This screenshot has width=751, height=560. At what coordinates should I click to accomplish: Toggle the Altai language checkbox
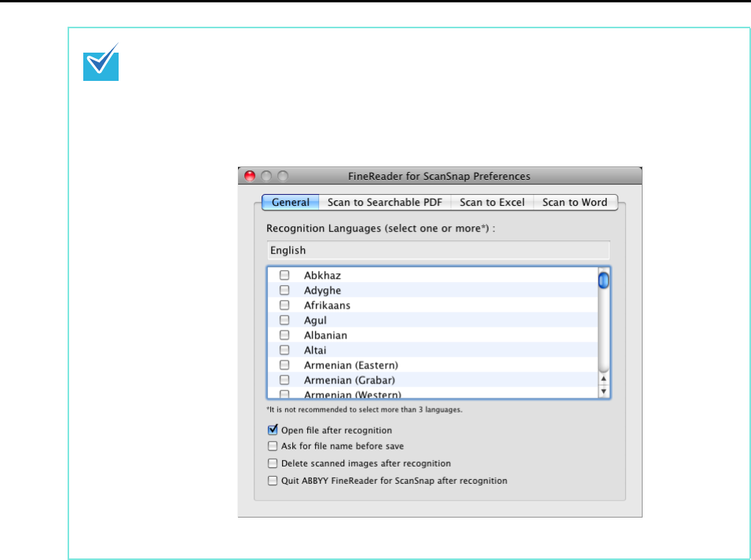pyautogui.click(x=284, y=350)
